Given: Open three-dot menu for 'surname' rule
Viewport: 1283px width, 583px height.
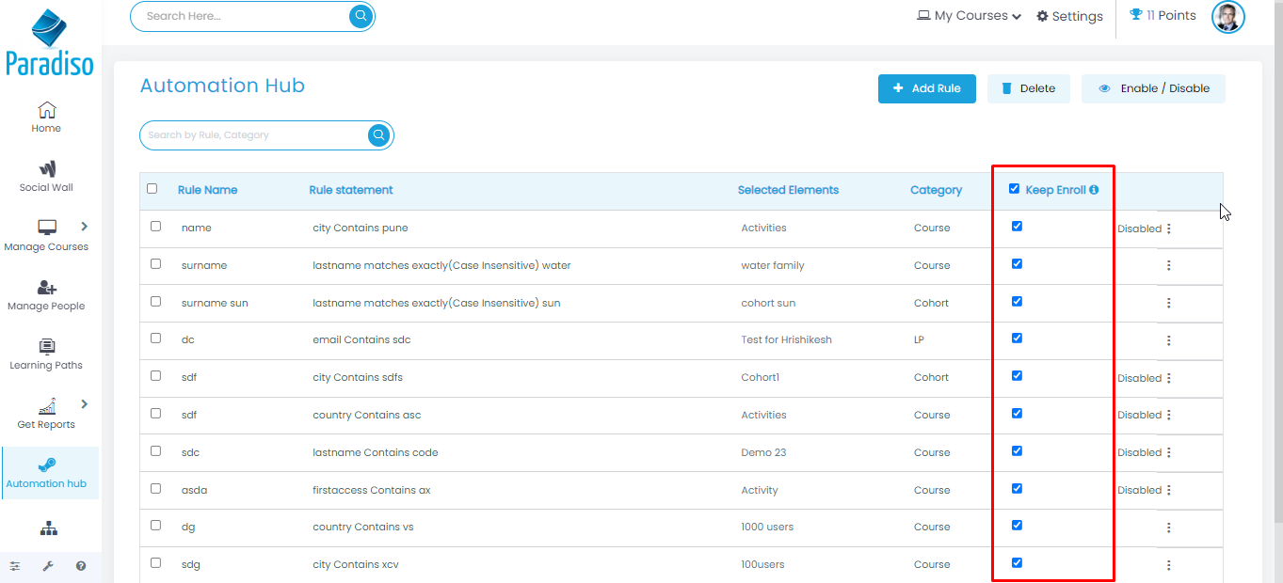Looking at the screenshot, I should click(x=1168, y=266).
